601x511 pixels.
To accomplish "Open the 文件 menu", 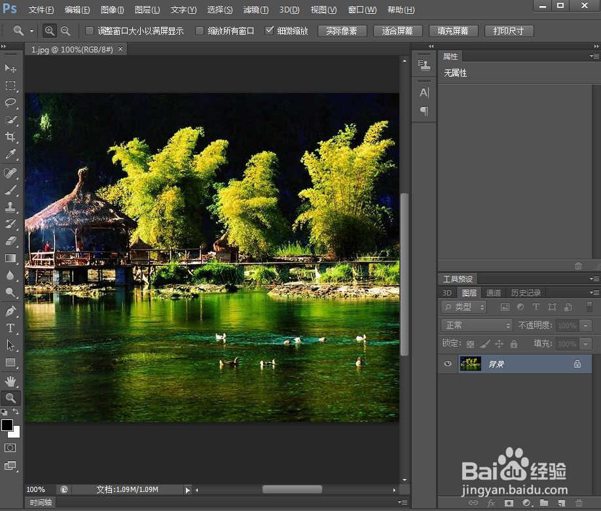I will (41, 10).
